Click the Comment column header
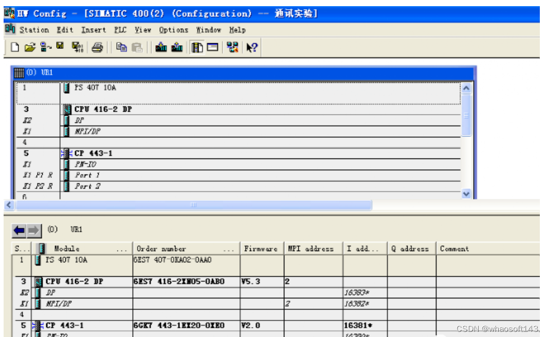The image size is (546, 337). click(487, 249)
